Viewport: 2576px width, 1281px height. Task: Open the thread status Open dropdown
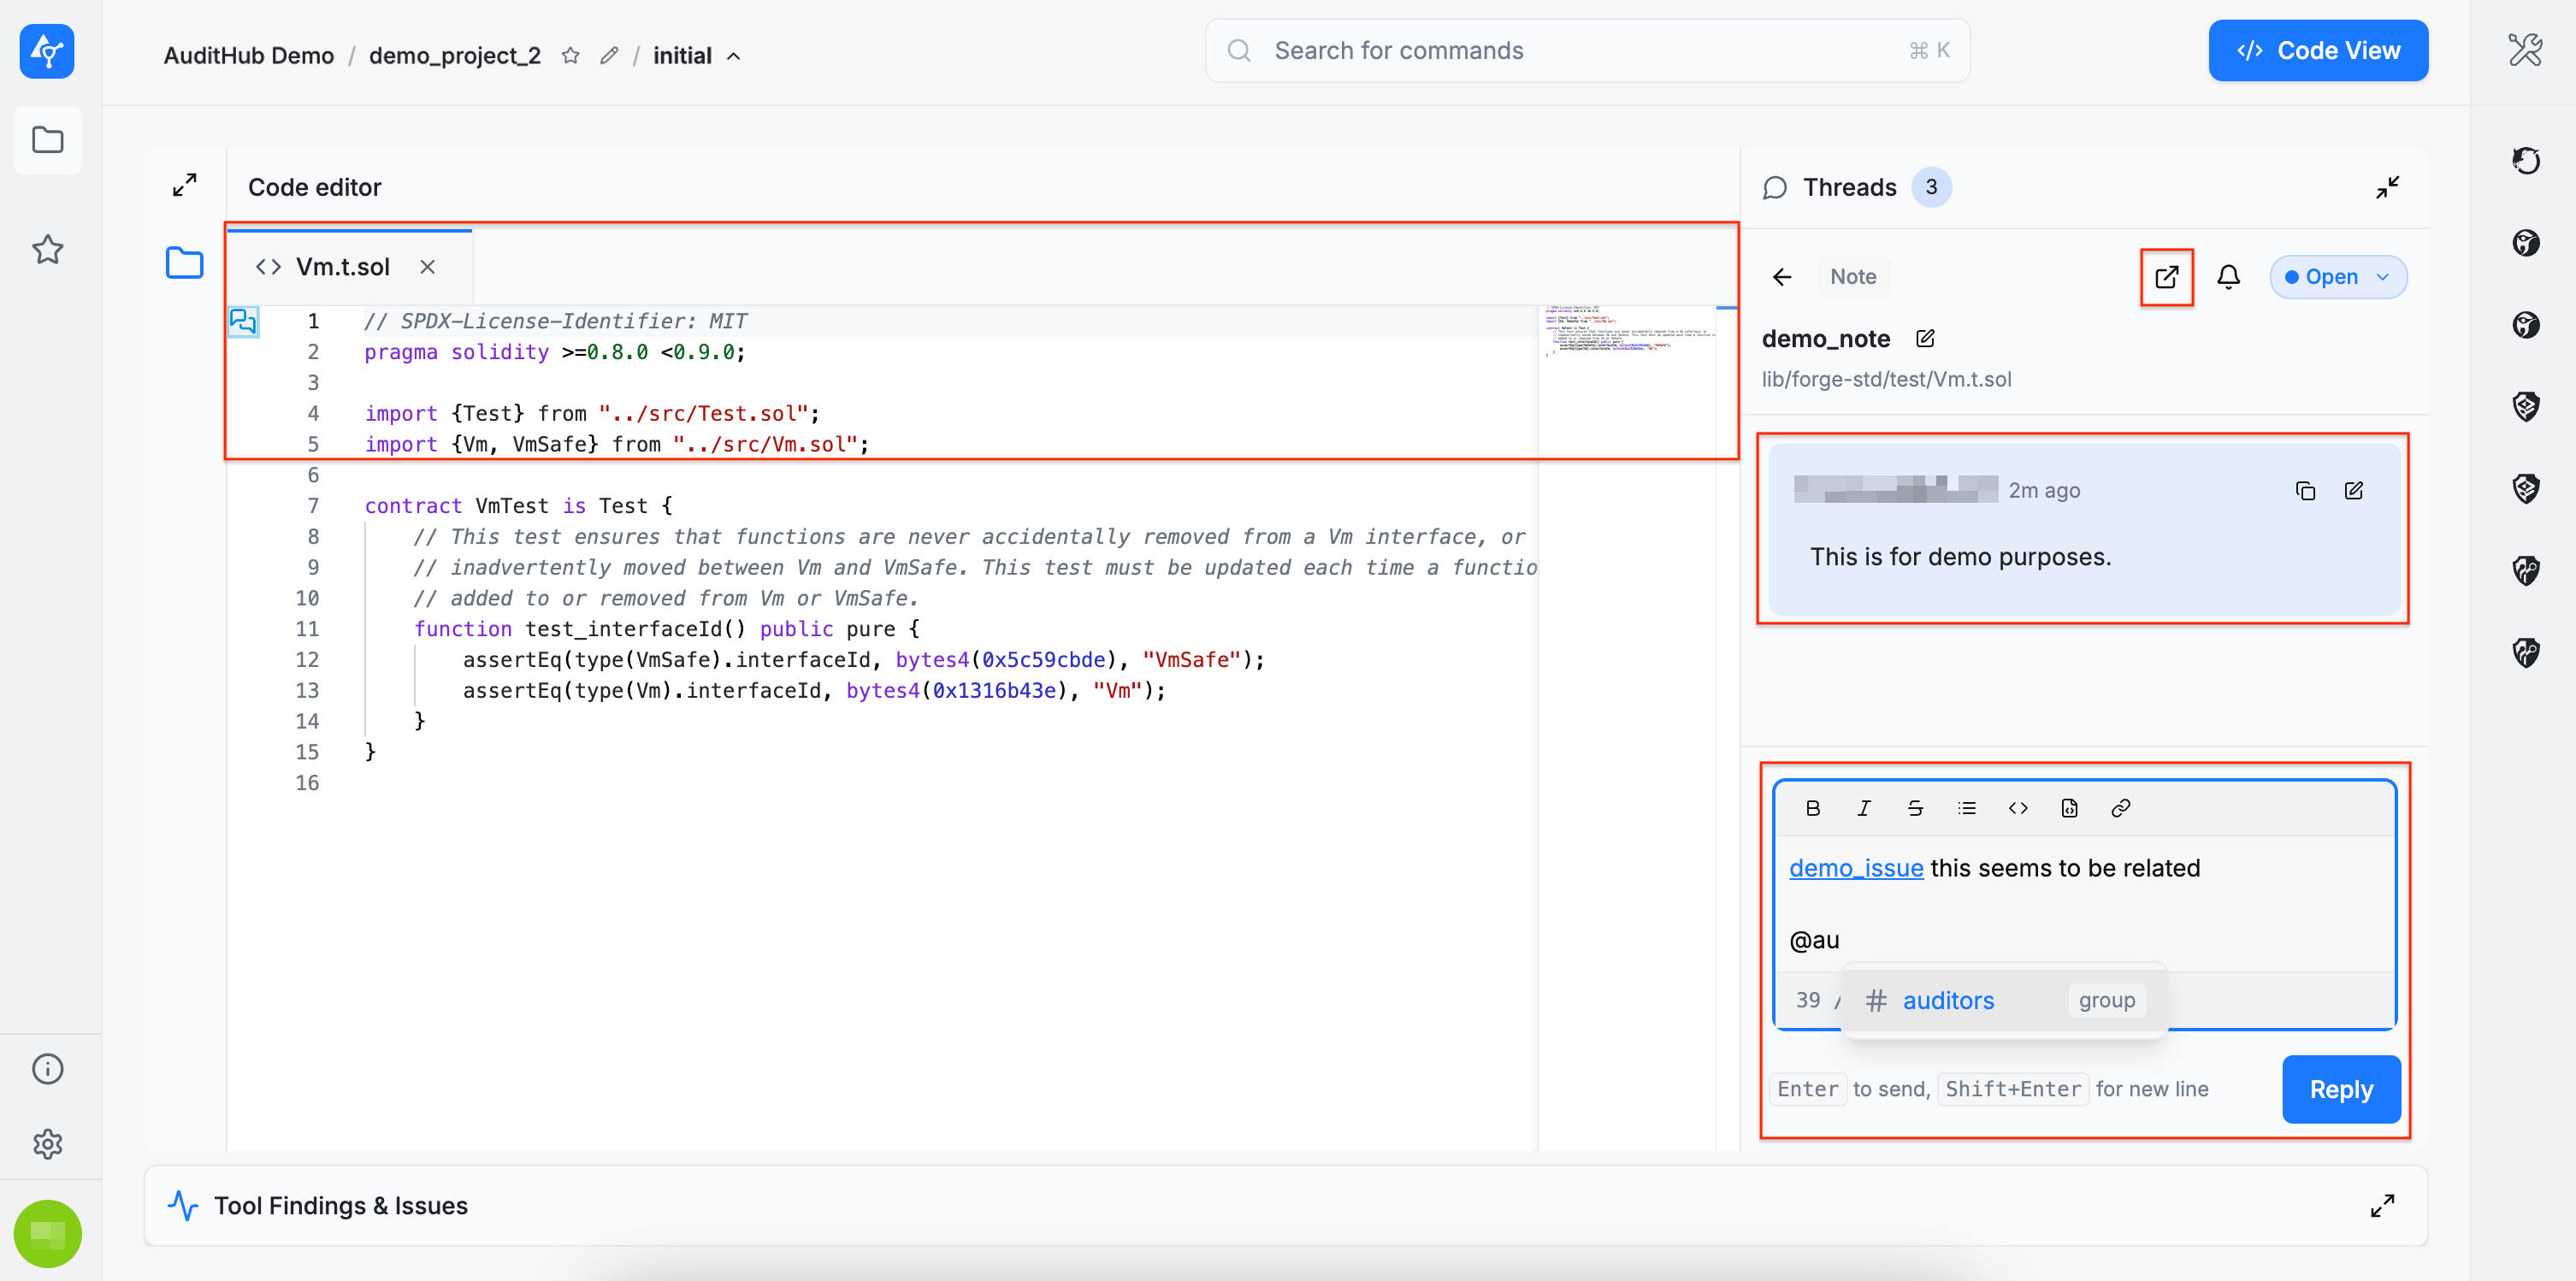point(2337,277)
